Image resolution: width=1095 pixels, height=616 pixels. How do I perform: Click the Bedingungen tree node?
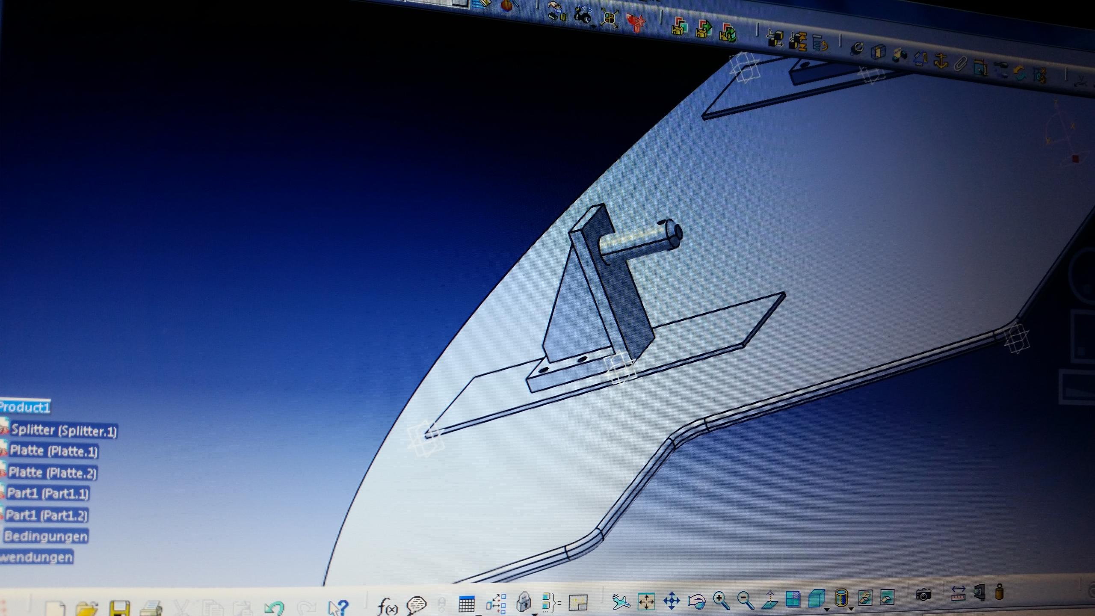pyautogui.click(x=46, y=536)
